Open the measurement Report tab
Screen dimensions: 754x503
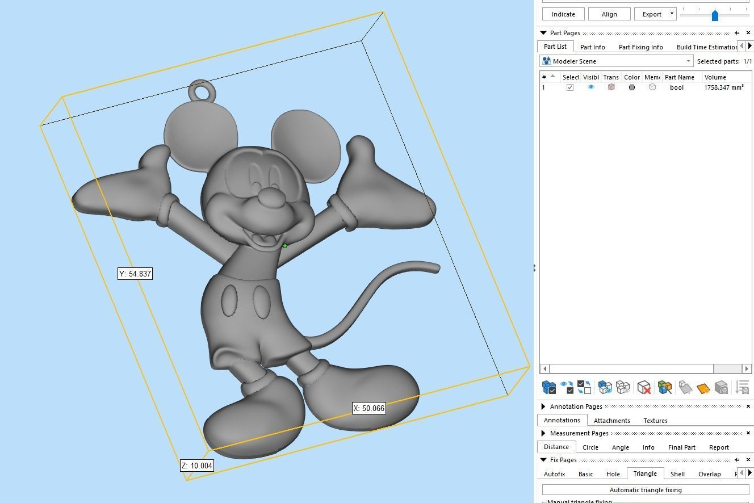click(718, 447)
